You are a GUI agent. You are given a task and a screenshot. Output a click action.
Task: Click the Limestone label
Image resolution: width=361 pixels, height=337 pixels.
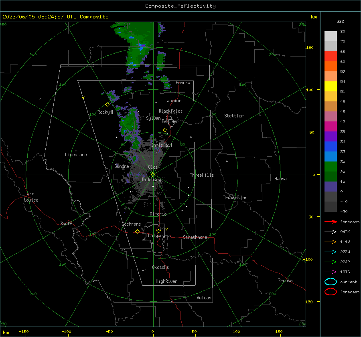(x=76, y=155)
